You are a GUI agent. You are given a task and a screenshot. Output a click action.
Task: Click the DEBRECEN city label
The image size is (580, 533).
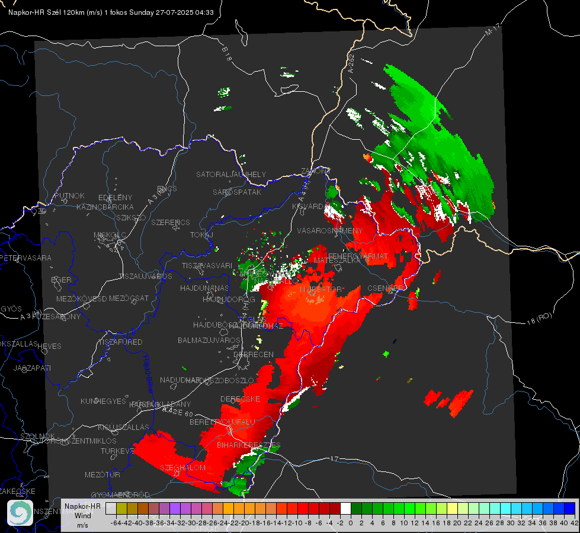click(254, 355)
